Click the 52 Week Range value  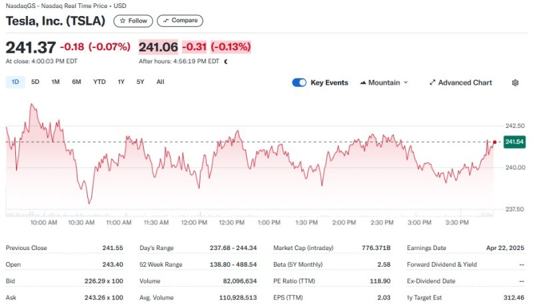coord(233,265)
